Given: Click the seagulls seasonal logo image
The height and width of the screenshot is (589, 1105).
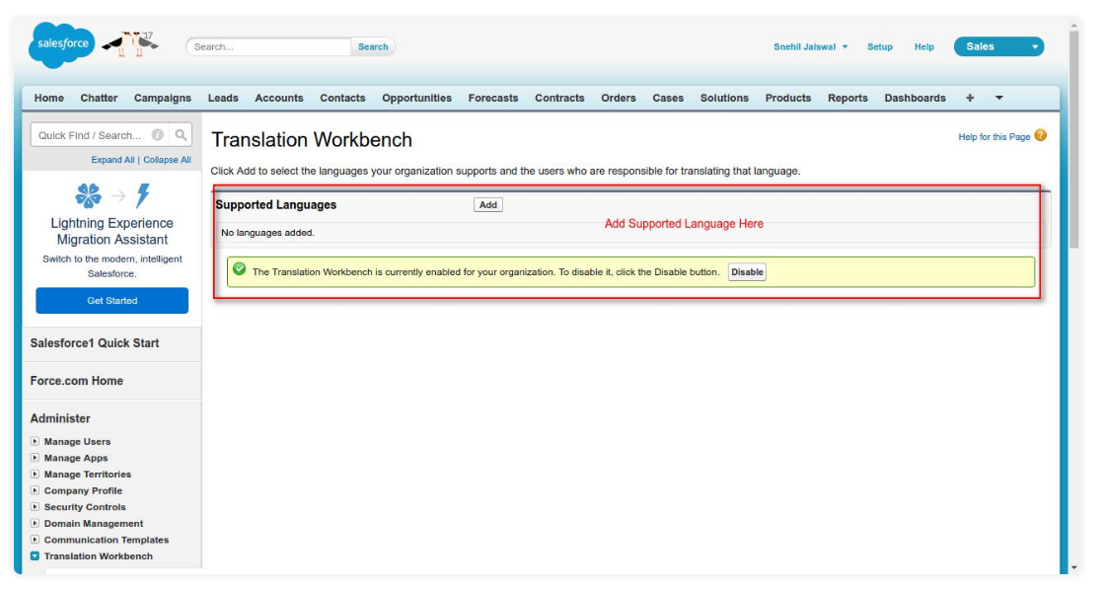Looking at the screenshot, I should coord(131,44).
